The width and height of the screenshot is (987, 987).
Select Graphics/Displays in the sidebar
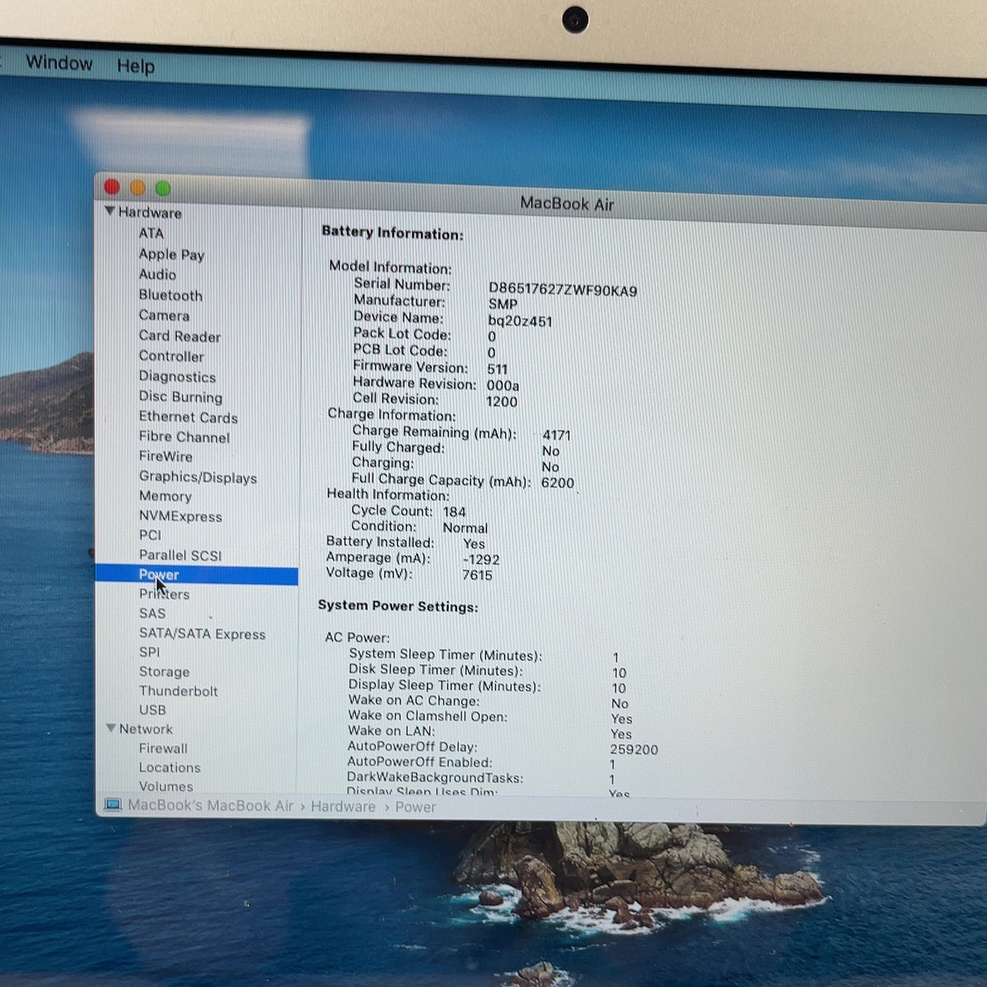(197, 477)
